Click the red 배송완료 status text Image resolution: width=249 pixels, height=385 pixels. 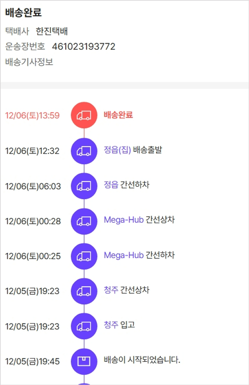click(x=118, y=115)
